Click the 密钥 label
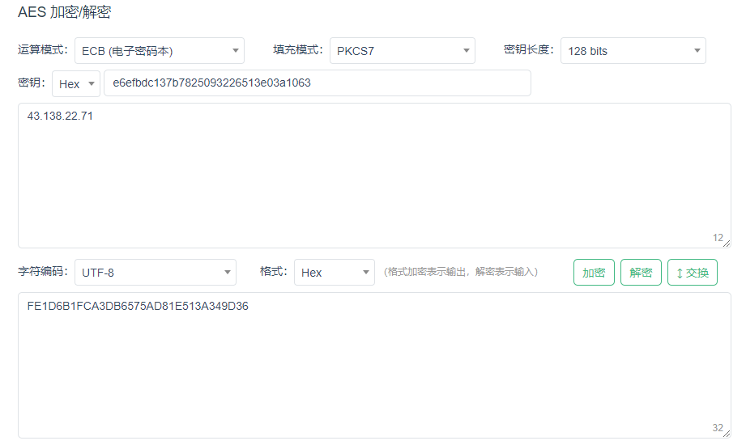 32,83
